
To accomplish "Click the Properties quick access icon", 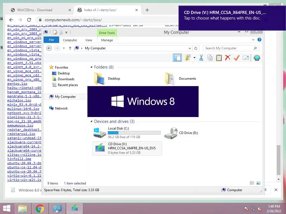I will pyautogui.click(x=55, y=32).
